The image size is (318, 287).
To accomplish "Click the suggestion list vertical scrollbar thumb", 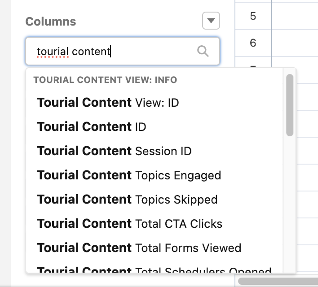I will point(290,105).
